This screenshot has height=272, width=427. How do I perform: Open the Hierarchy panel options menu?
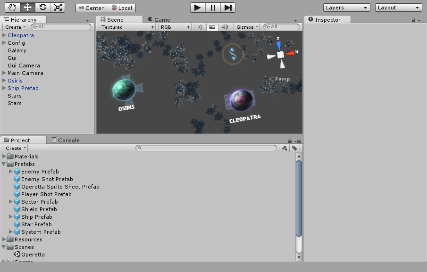point(90,21)
